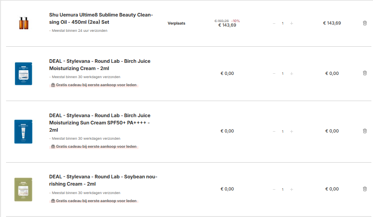Decrease quantity of Soybean nourishing Cream
This screenshot has width=373, height=217.
[274, 189]
